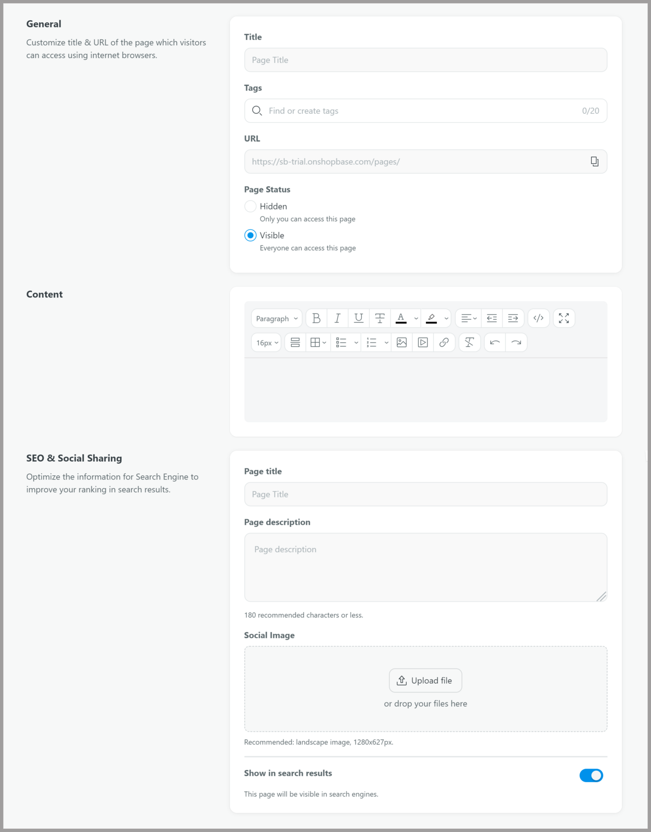
Task: Click the Upload file button
Action: click(x=425, y=680)
